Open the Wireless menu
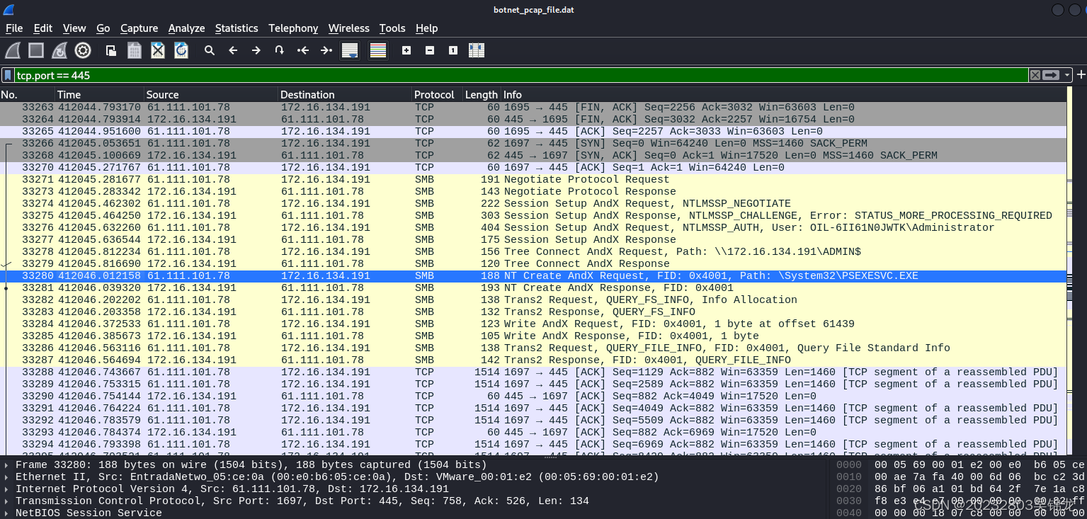 [x=348, y=28]
